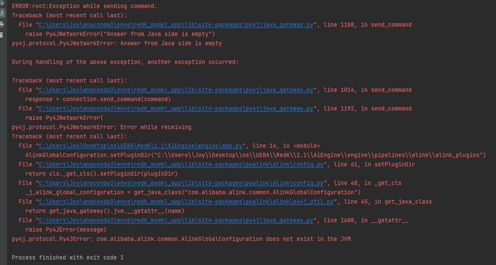Click the 'Answer from Java side is empty' error line
Viewport: 496px width, 265px height.
pyautogui.click(x=117, y=43)
